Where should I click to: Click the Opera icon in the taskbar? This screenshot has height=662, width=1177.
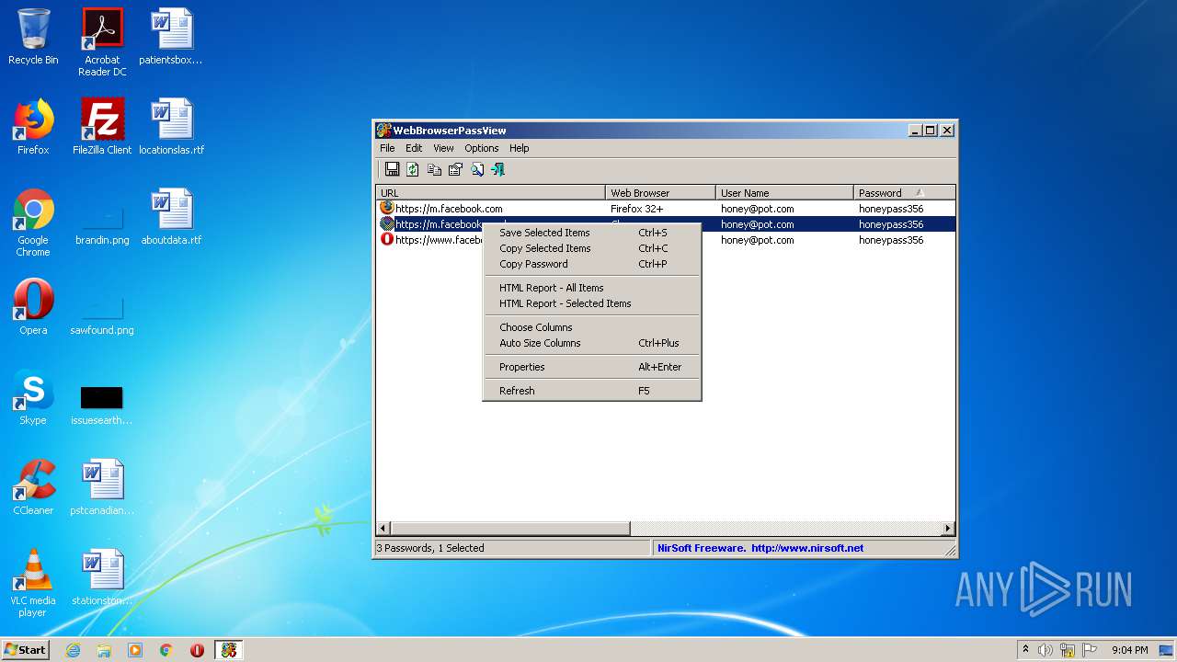point(197,650)
